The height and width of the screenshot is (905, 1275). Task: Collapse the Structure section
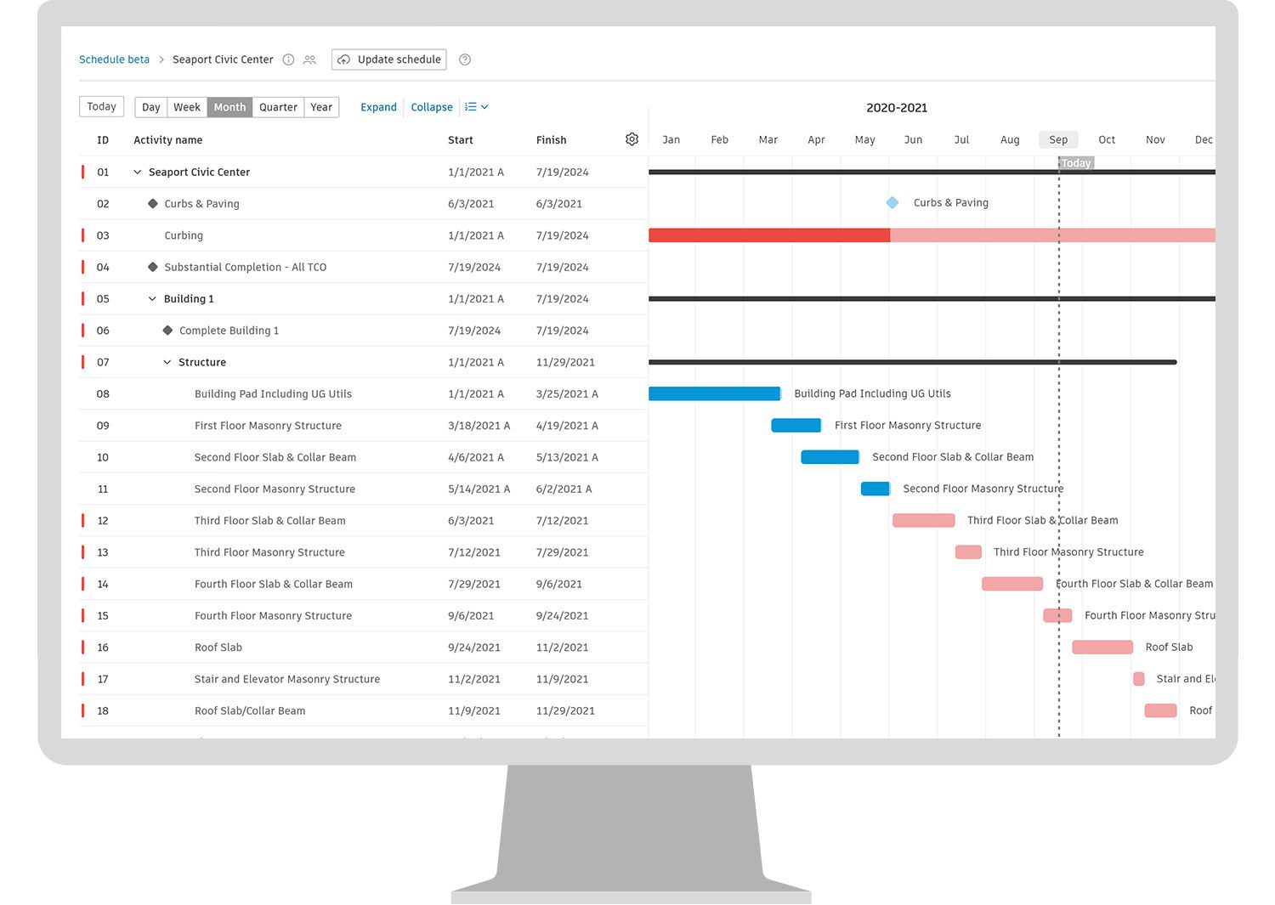coord(166,361)
